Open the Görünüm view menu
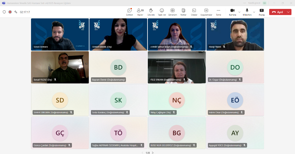 173,12
